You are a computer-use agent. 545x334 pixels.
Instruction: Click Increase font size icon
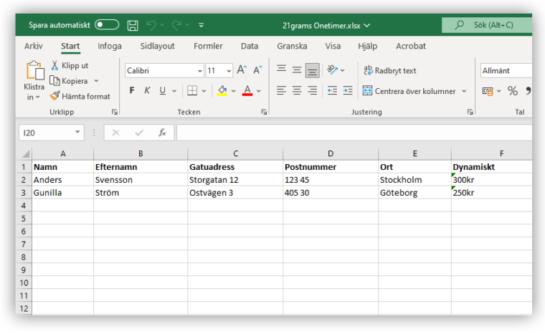click(x=242, y=70)
